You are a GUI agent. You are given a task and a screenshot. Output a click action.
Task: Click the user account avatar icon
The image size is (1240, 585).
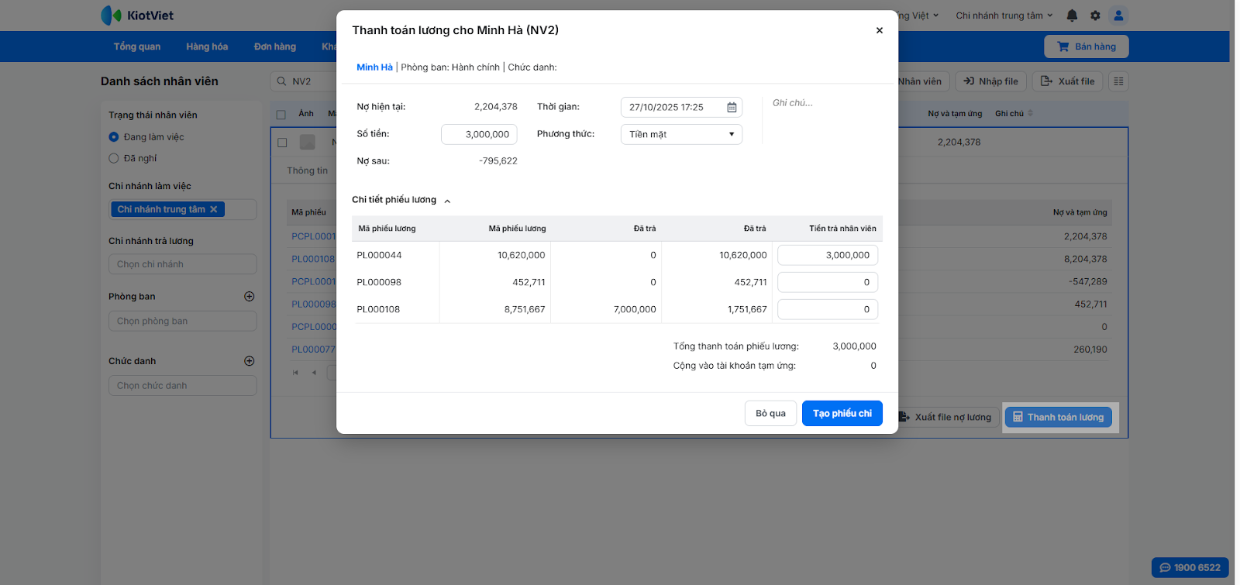[1118, 15]
